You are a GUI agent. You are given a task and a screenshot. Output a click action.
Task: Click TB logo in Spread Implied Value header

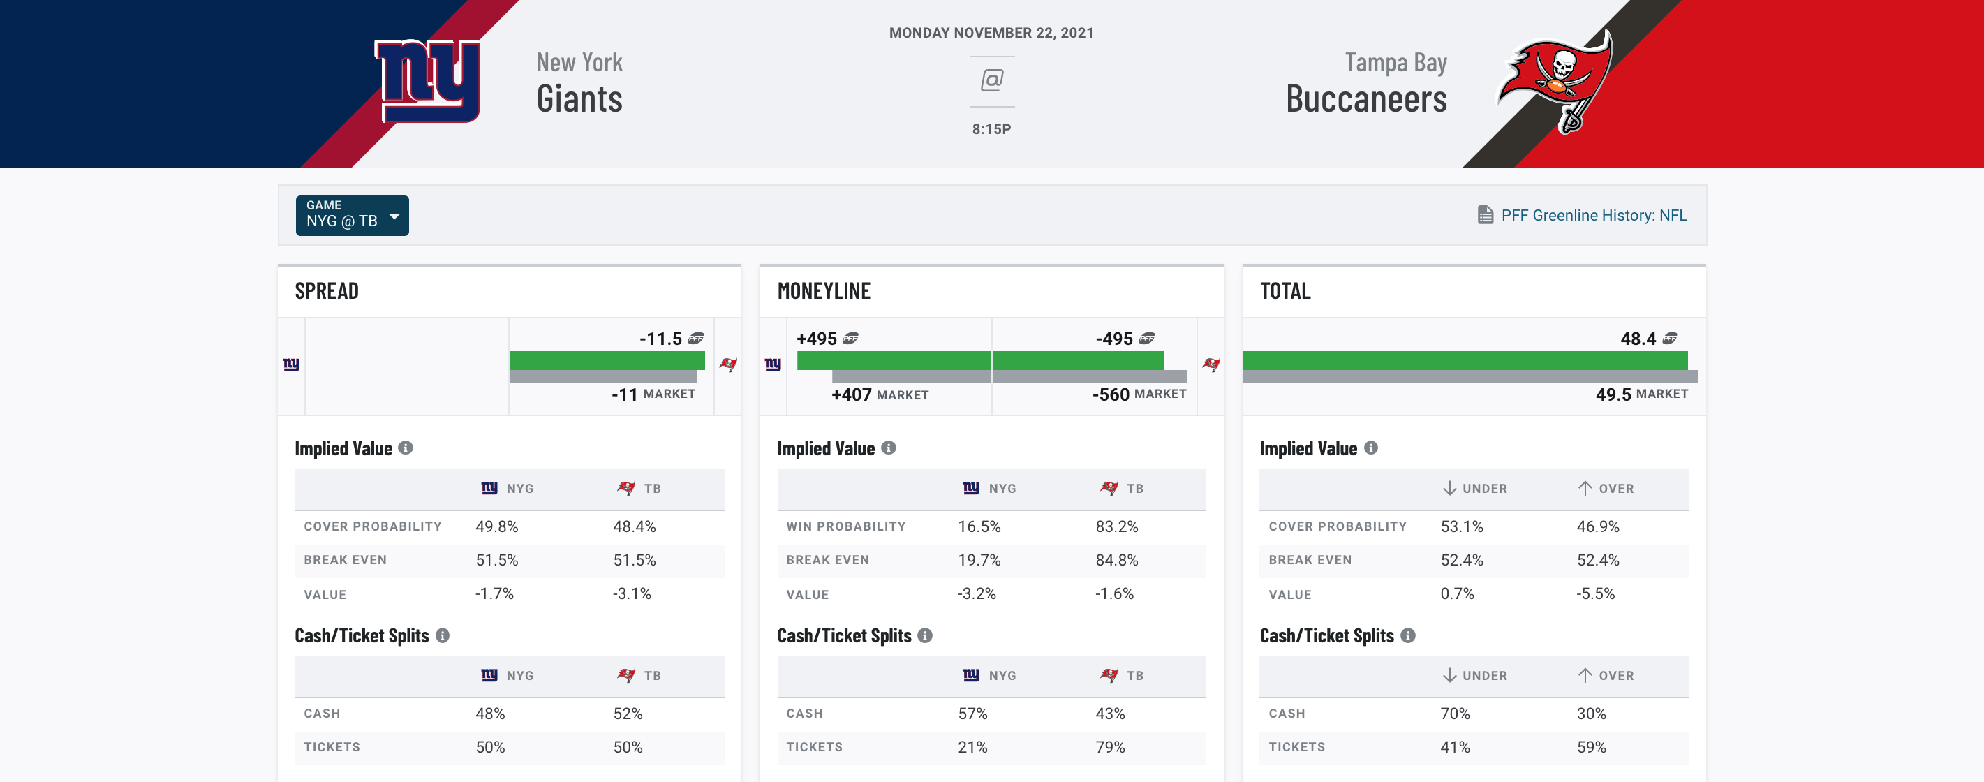pos(626,487)
